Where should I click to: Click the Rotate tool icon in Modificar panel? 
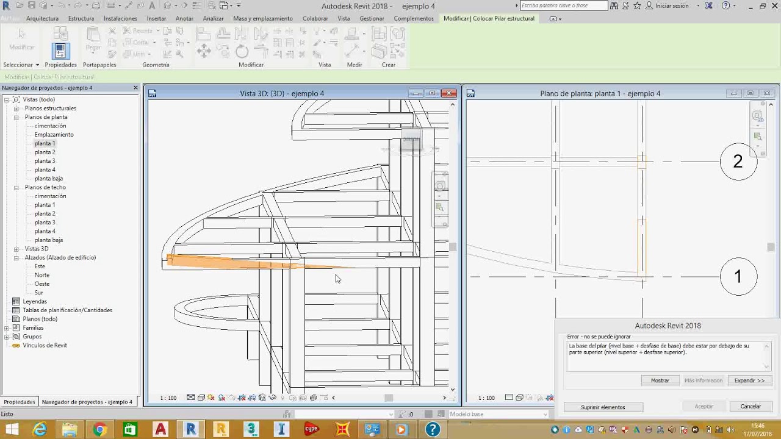pyautogui.click(x=242, y=51)
